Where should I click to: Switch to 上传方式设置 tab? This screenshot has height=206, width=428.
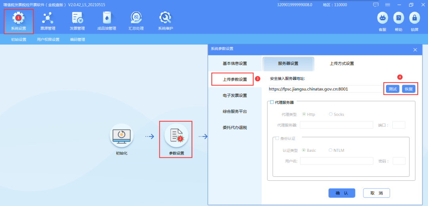point(342,64)
